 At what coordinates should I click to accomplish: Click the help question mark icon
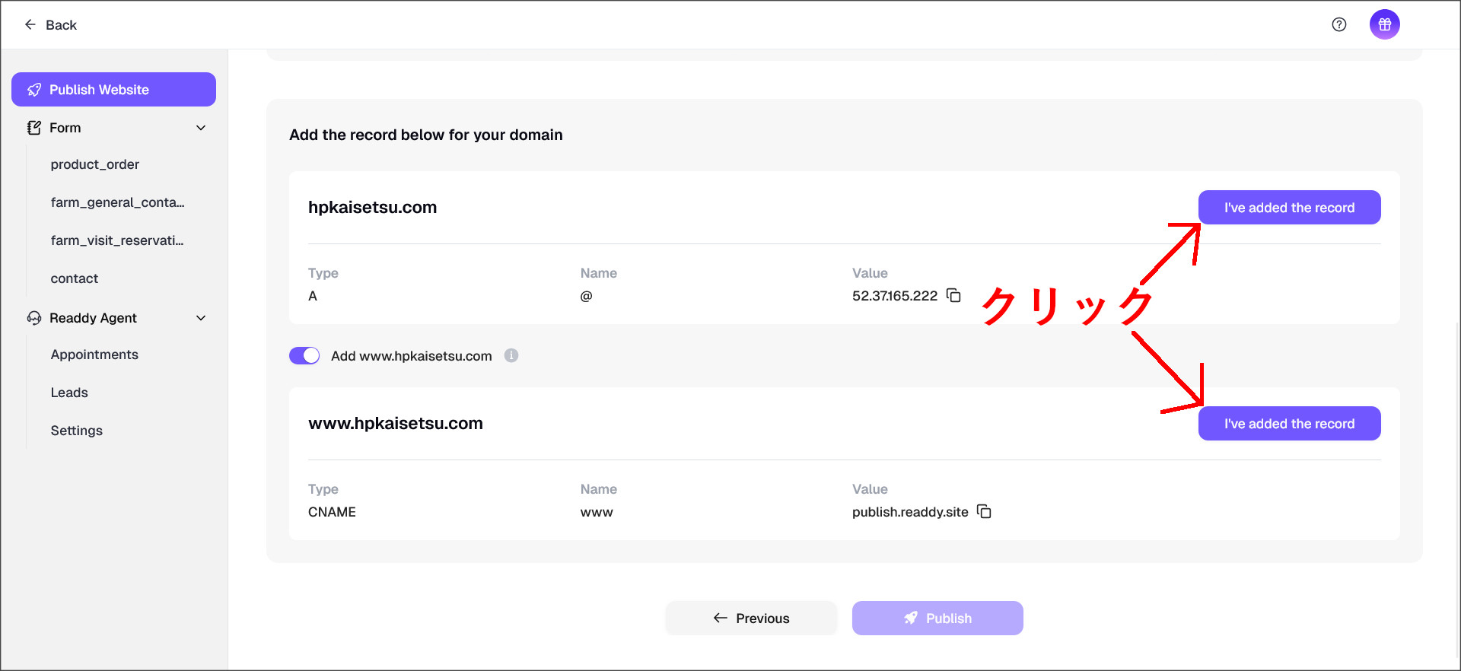tap(1339, 24)
